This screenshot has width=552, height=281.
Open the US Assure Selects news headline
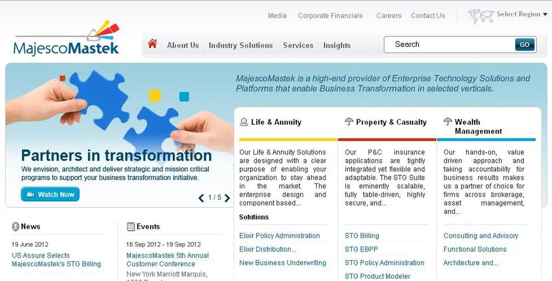(56, 259)
